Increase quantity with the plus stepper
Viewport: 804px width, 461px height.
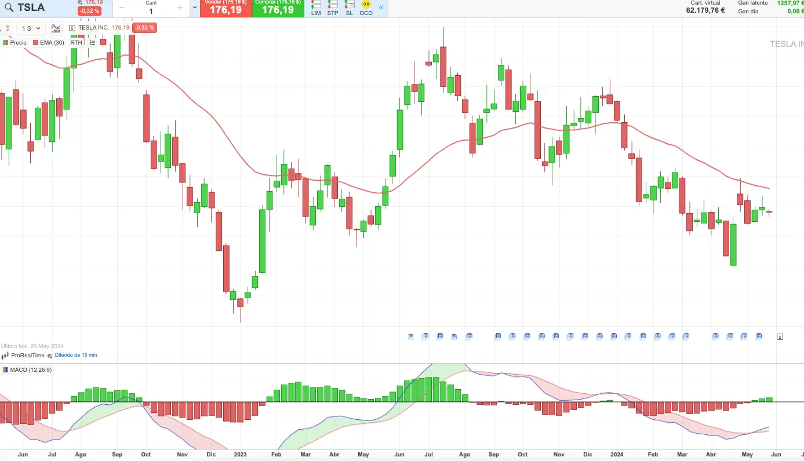click(x=180, y=8)
